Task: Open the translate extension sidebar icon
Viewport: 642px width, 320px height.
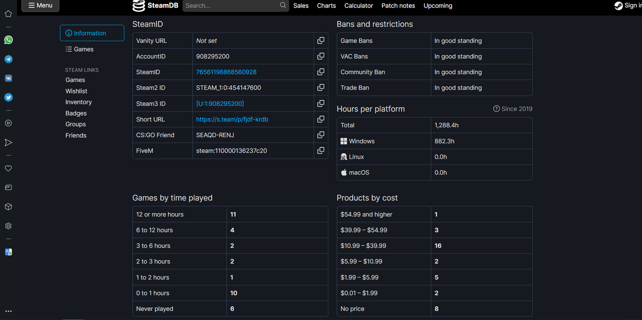Action: [9, 252]
